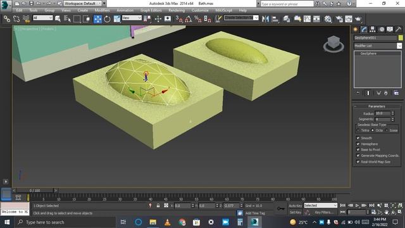The image size is (405, 228).
Task: Switch to the Modify command panel
Action: [x=364, y=30]
